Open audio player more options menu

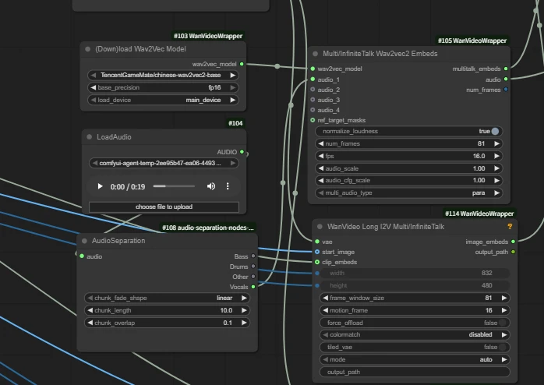coord(228,186)
